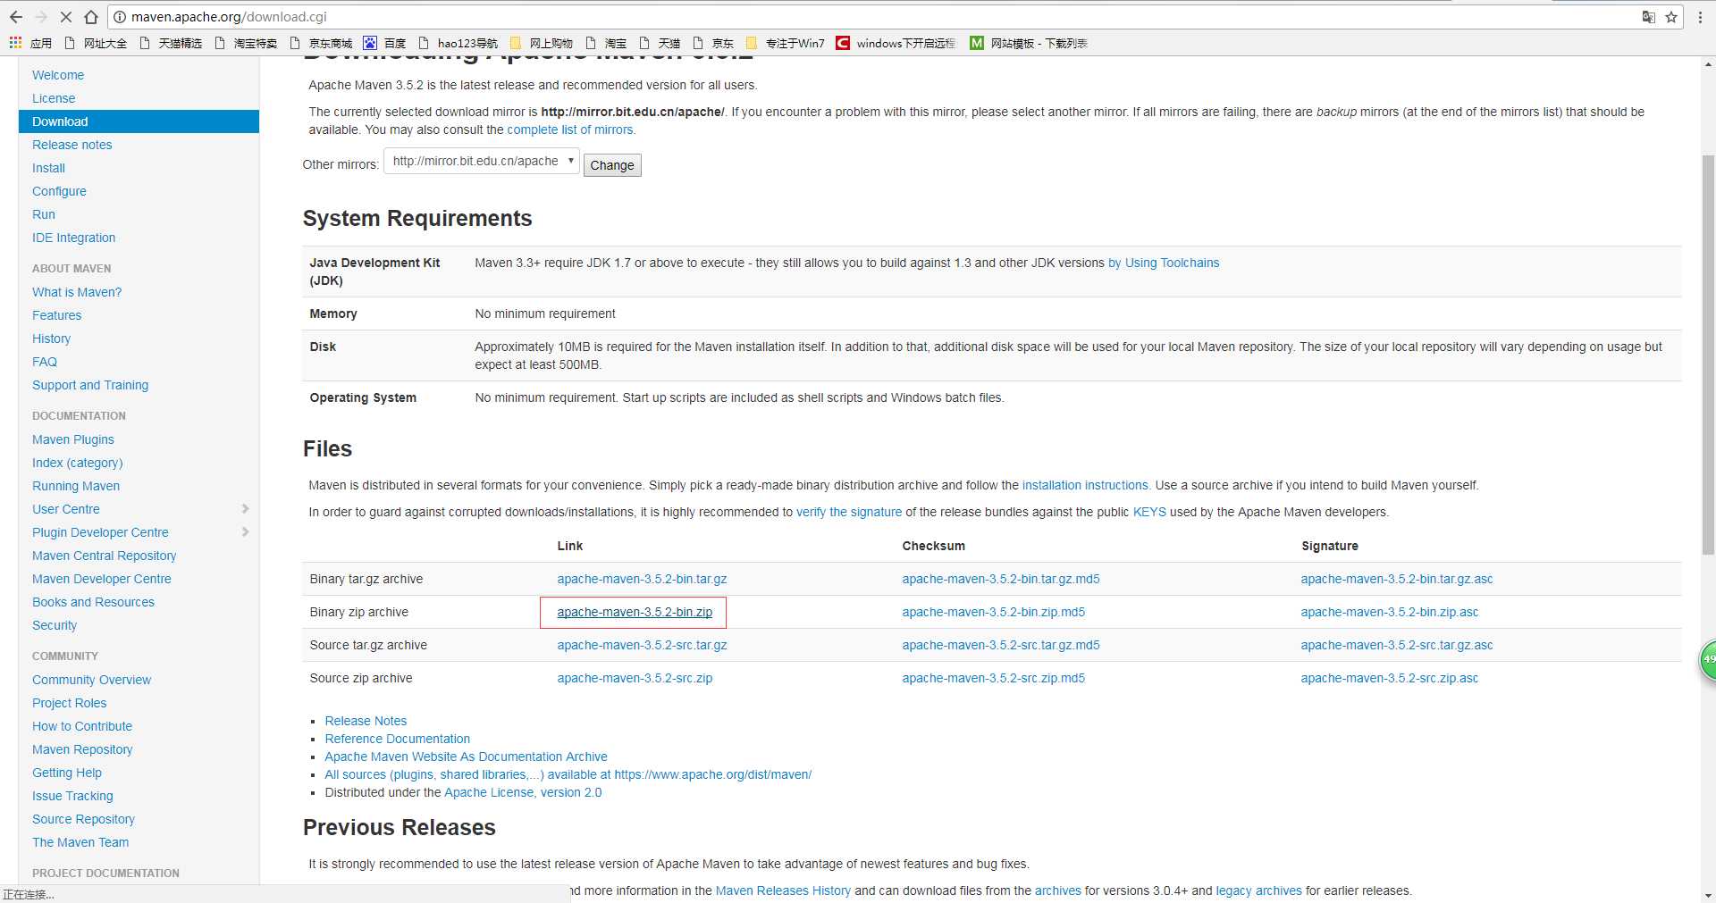Open the KEYS link
Image resolution: width=1716 pixels, height=903 pixels.
(x=1149, y=512)
